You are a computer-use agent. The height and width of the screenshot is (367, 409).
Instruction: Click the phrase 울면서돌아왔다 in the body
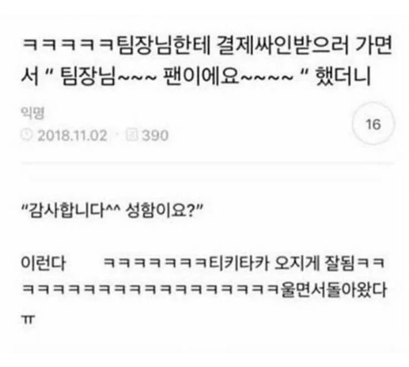[333, 290]
